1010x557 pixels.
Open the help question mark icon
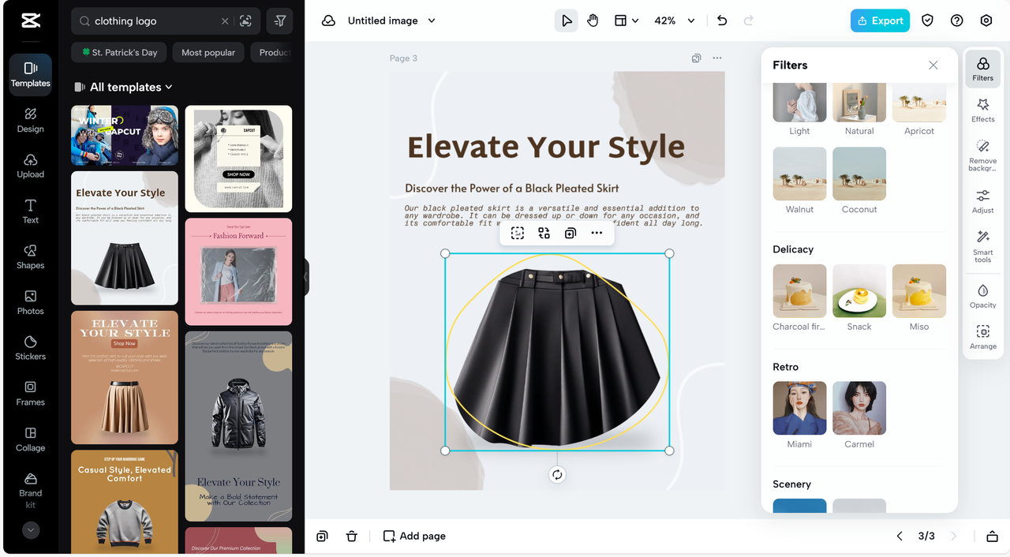[x=956, y=21]
